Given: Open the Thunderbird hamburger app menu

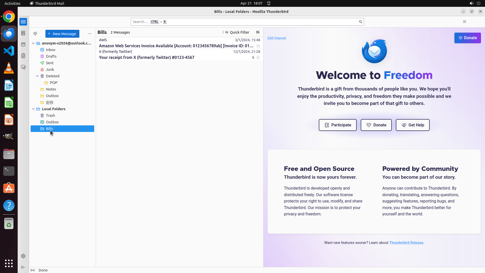Looking at the screenshot, I should 464,22.
